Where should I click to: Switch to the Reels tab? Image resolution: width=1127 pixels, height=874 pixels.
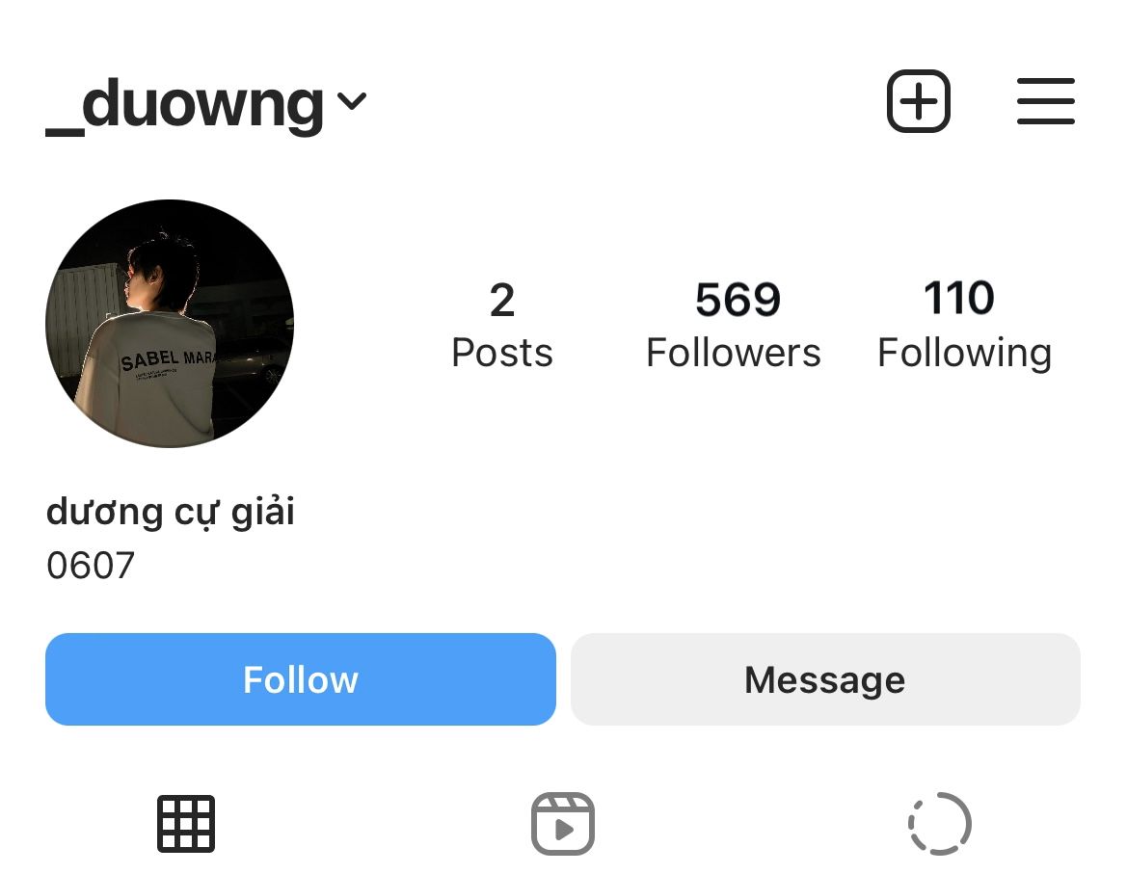563,824
